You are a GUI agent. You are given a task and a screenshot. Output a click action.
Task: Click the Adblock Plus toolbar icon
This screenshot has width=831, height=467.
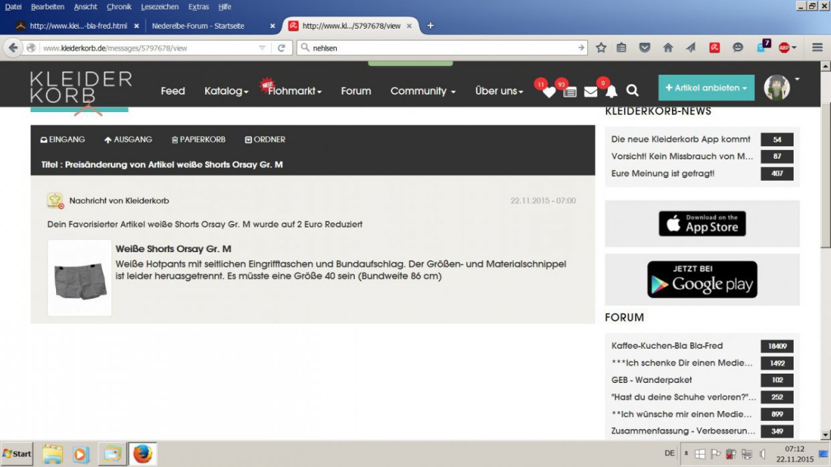click(785, 47)
